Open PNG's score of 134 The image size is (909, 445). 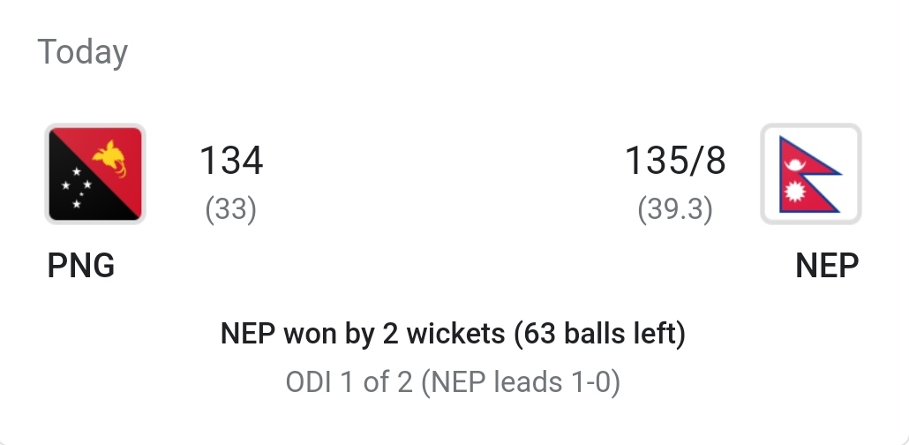point(231,160)
